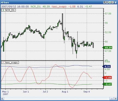Image resolution: width=118 pixels, height=101 pixels.
Task: Close the 40 bars chart window
Action: click(x=116, y=2)
